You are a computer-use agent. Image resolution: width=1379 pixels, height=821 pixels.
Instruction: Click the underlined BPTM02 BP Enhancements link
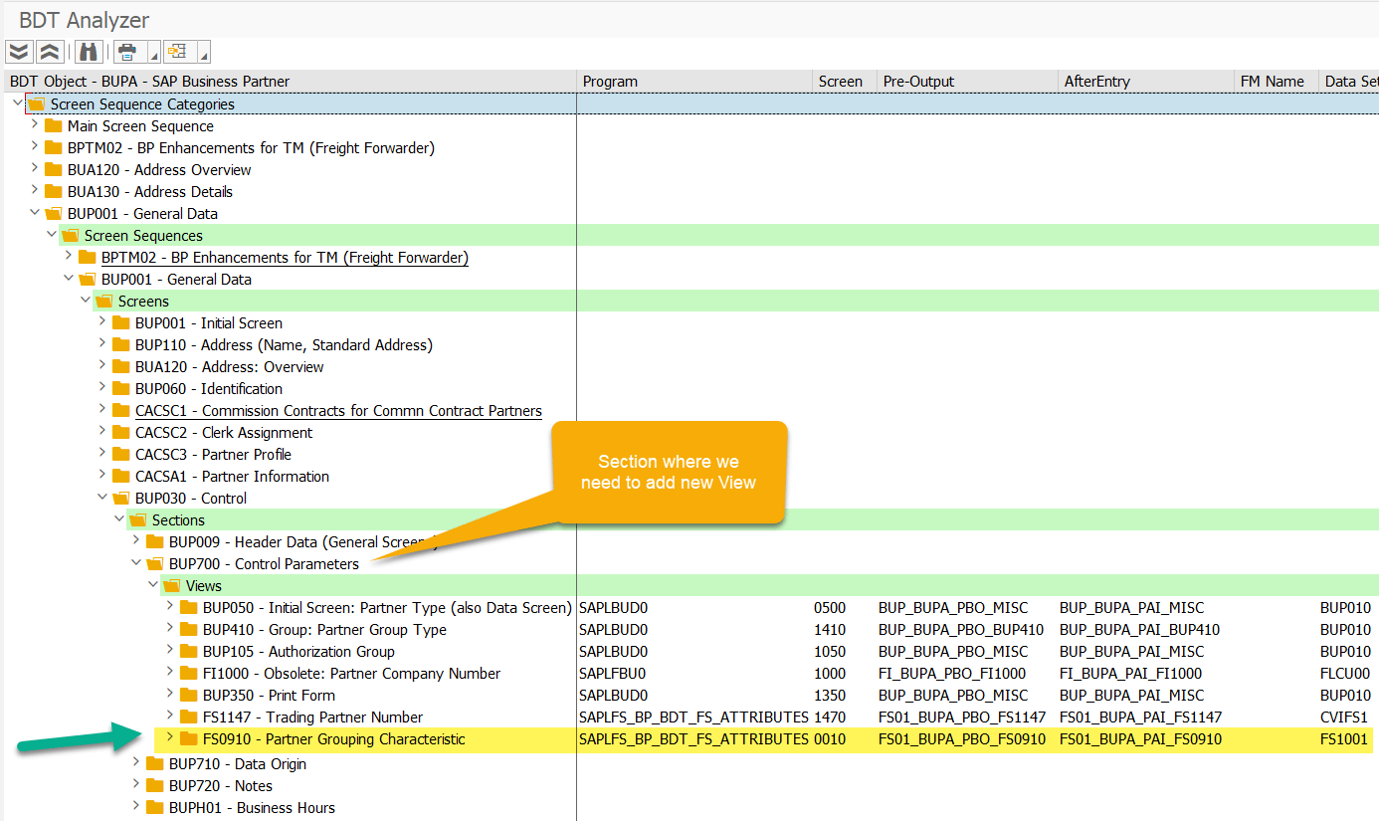point(285,257)
